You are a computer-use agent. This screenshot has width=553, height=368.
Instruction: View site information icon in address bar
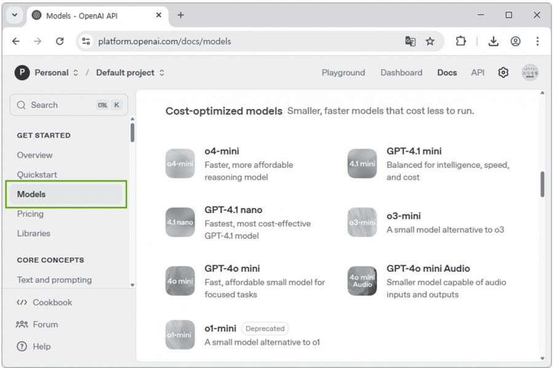click(x=86, y=41)
